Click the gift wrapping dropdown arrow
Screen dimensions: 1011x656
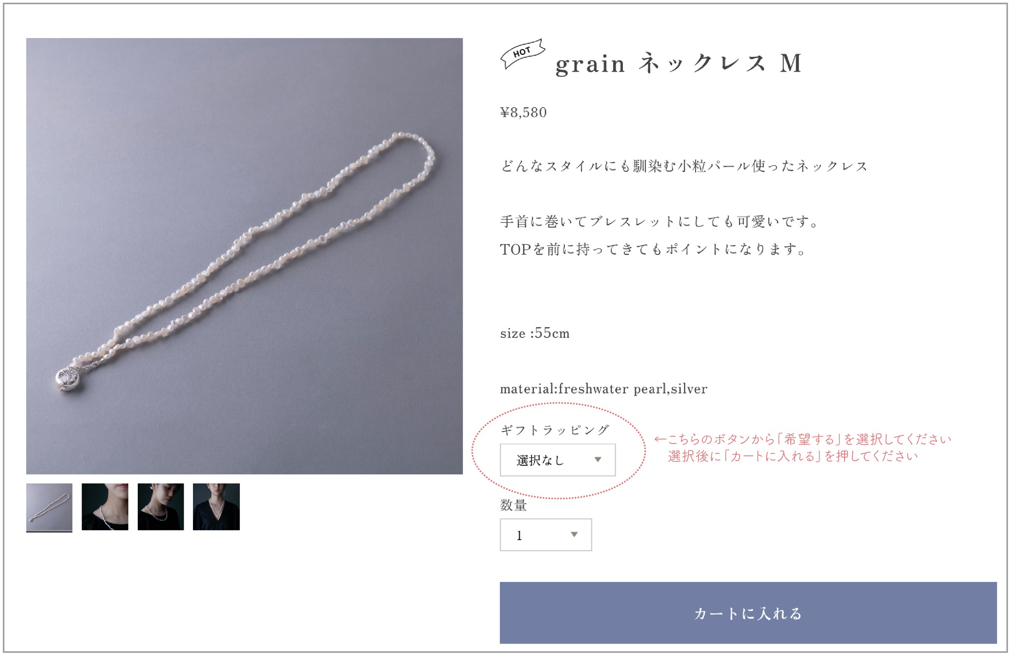[x=598, y=460]
